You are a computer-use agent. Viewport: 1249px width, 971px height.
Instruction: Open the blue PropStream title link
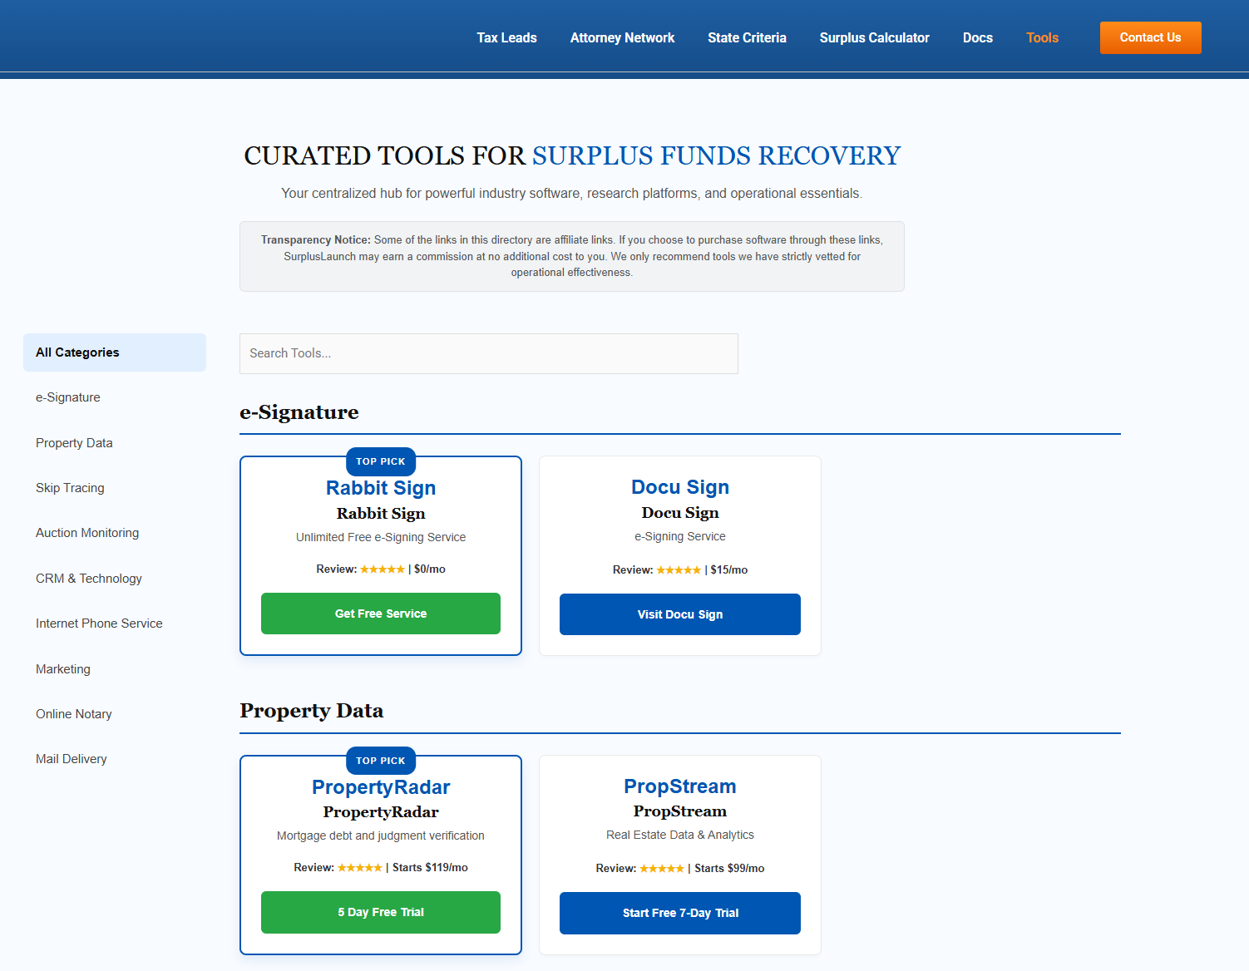(x=680, y=786)
